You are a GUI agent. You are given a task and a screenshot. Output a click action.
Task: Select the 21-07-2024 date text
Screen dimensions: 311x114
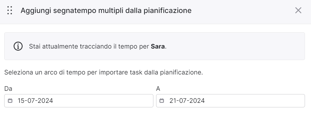[x=187, y=101]
